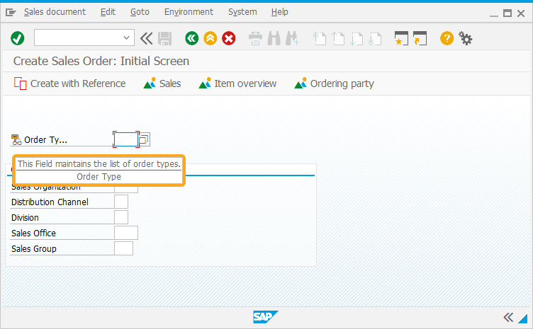Click the Division label
Viewport: 533px width, 329px height.
(25, 218)
